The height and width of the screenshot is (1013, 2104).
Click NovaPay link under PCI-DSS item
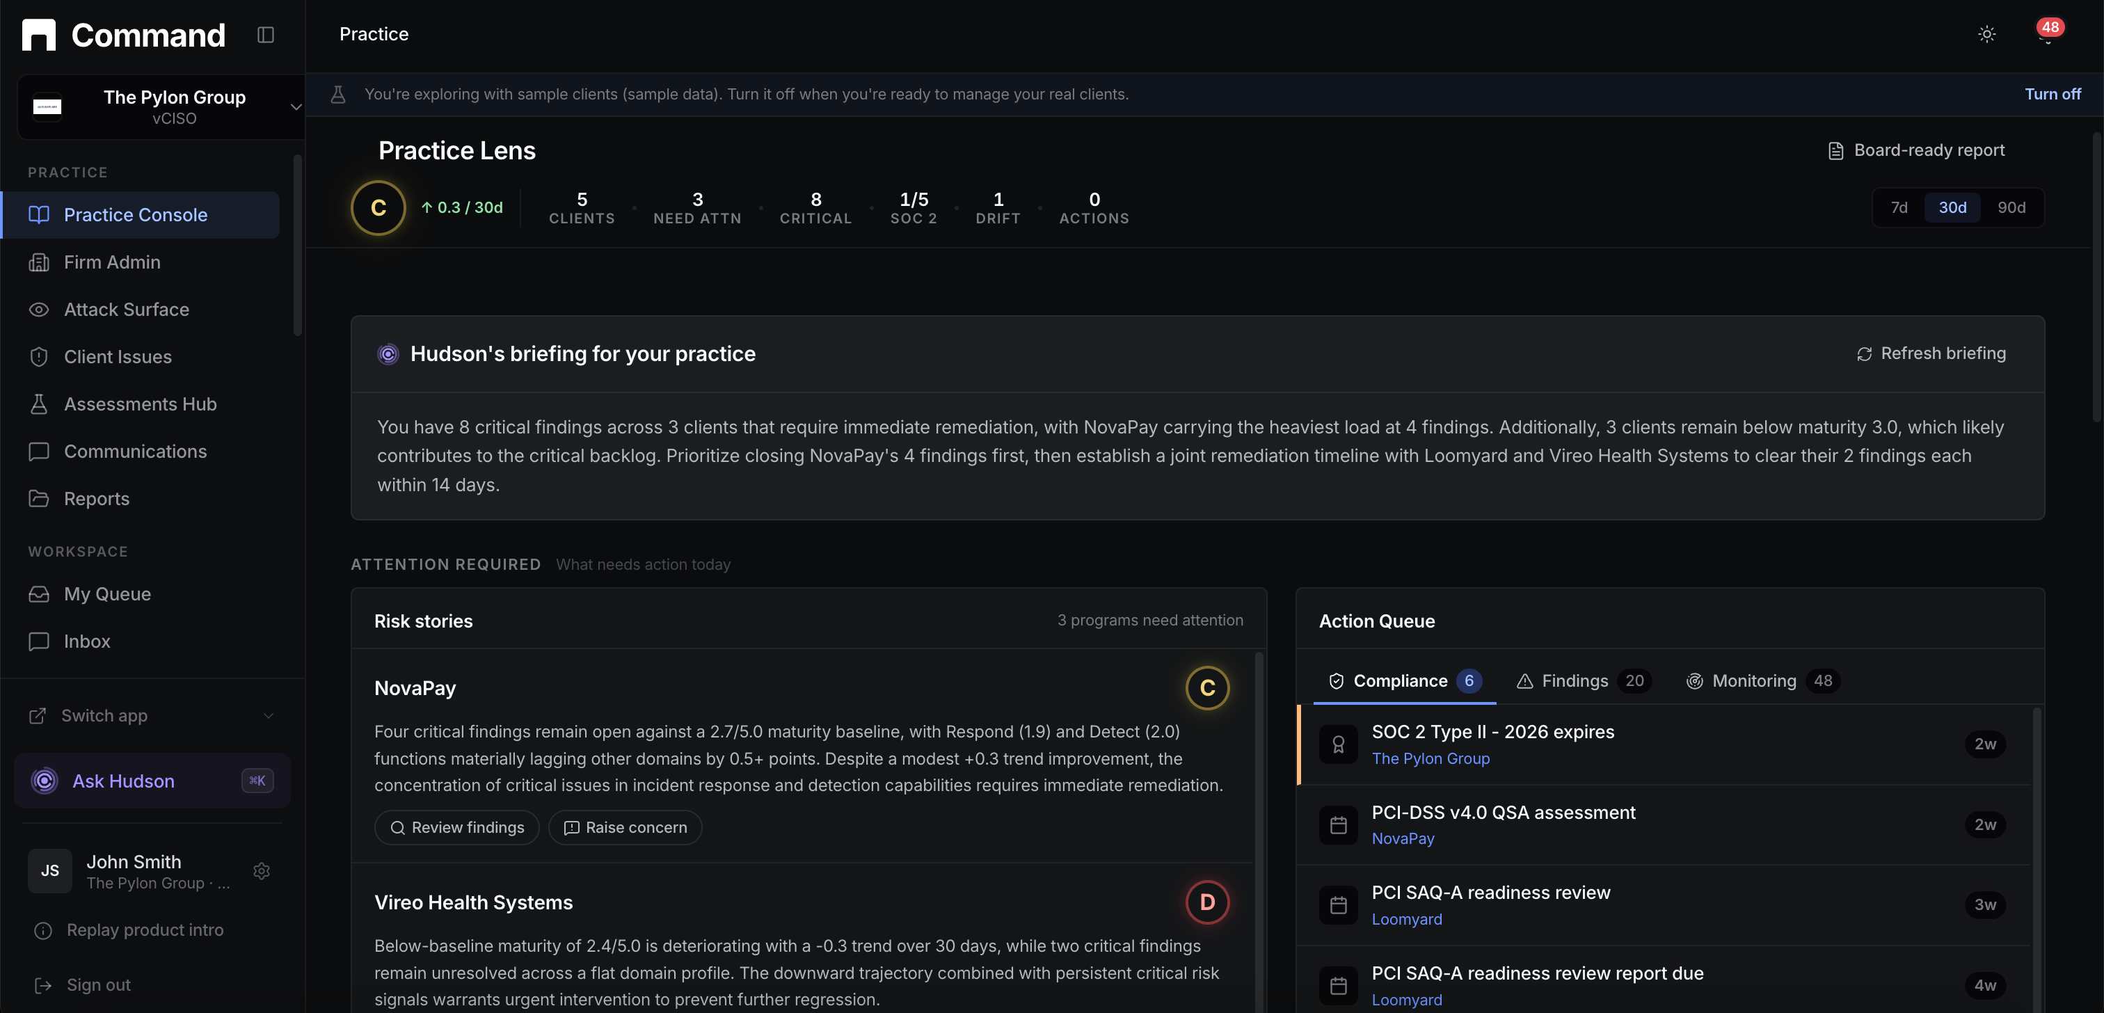click(1403, 838)
